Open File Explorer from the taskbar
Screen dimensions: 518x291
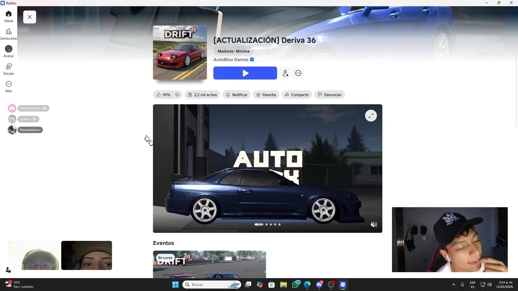coord(283,285)
